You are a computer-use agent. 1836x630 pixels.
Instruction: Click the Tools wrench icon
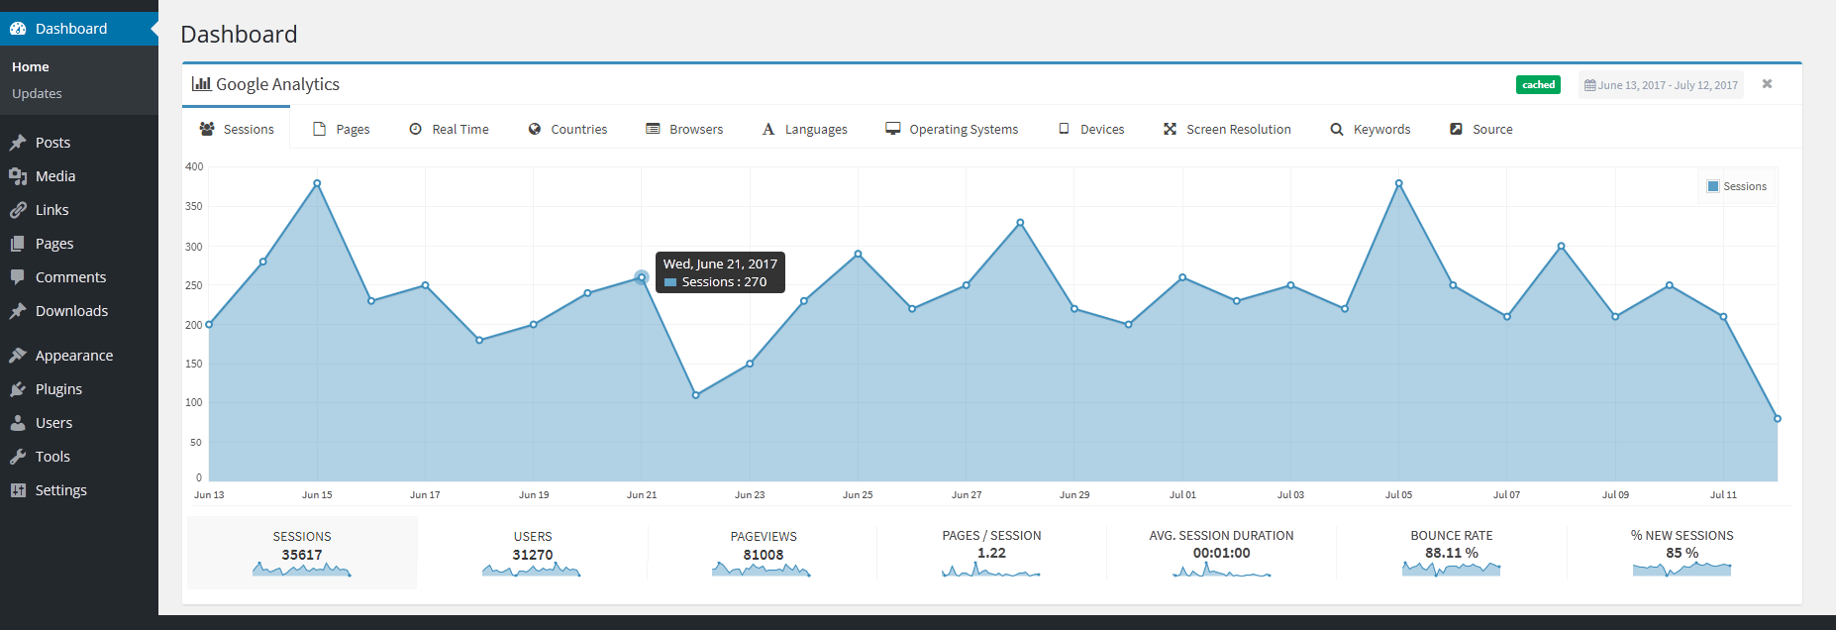[18, 457]
